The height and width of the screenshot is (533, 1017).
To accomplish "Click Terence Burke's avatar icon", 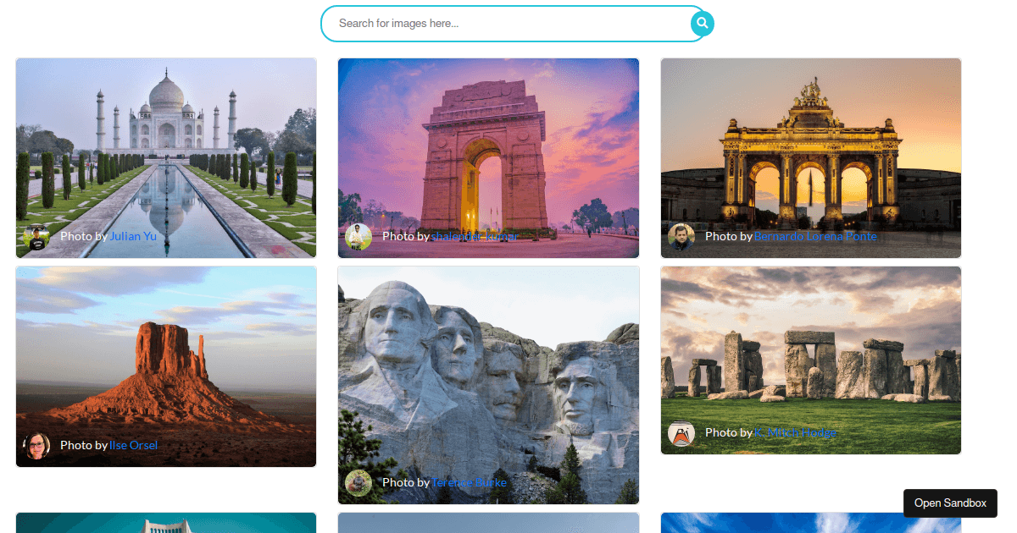I will tap(358, 483).
